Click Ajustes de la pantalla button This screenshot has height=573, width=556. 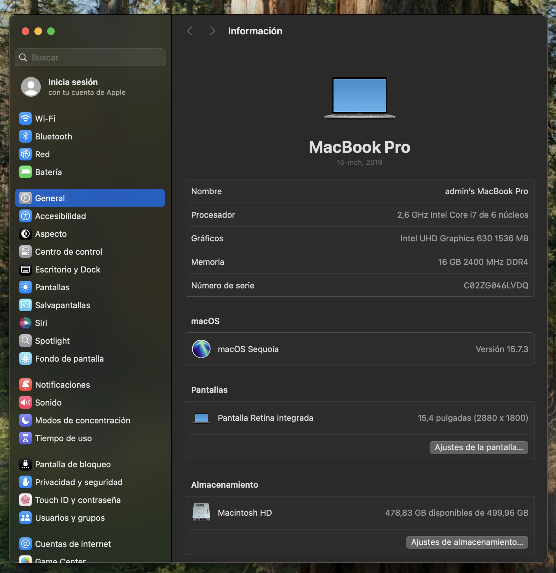tap(478, 447)
